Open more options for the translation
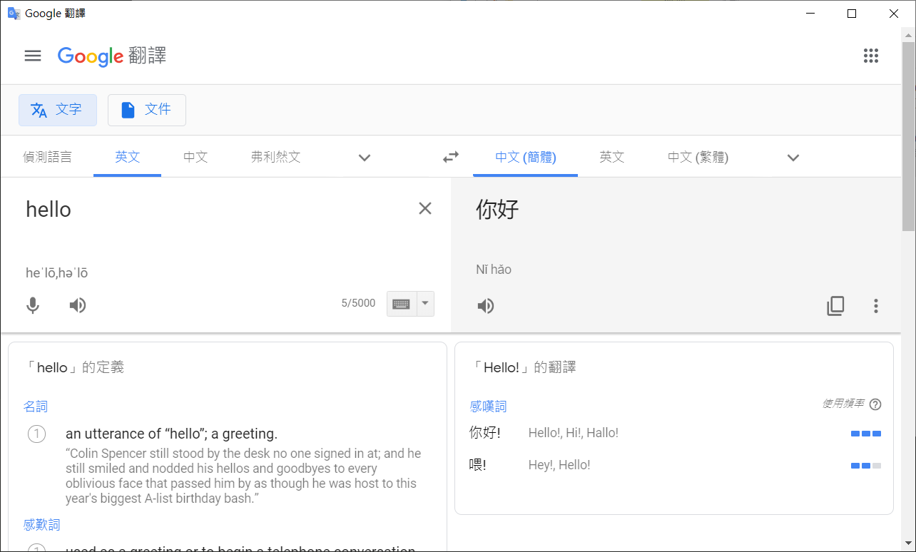Image resolution: width=916 pixels, height=552 pixels. [876, 306]
